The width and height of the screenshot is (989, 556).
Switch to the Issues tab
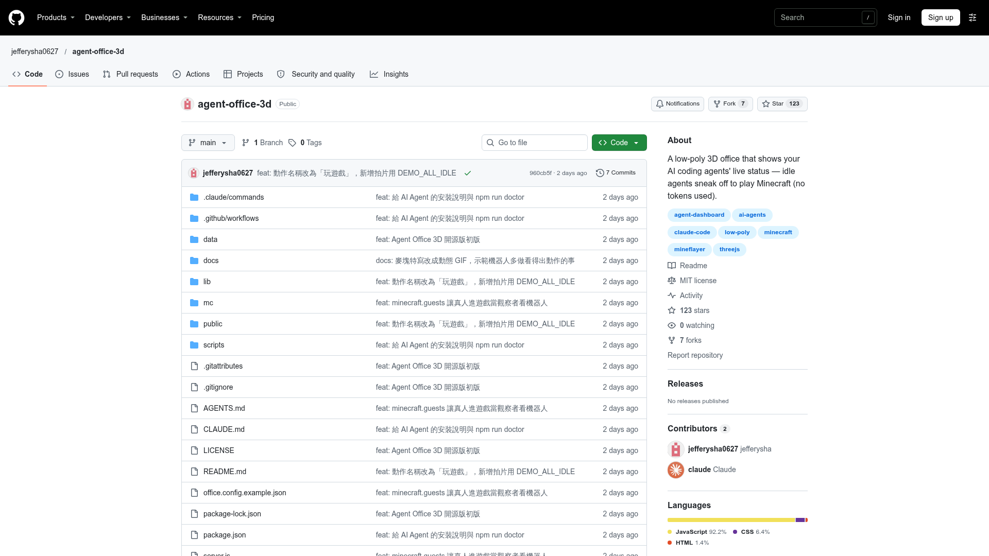72,74
